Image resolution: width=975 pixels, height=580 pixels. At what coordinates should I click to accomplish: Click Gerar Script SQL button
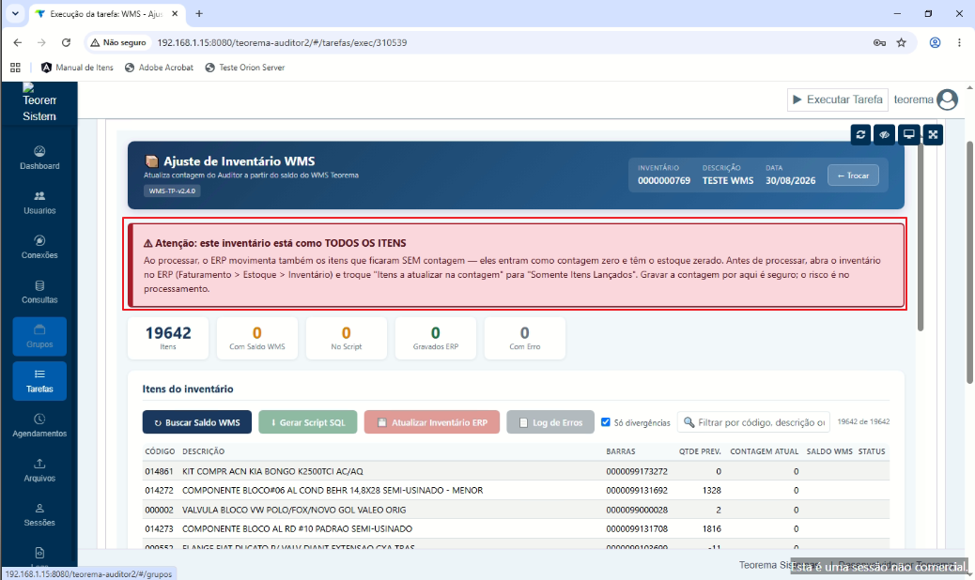click(308, 422)
